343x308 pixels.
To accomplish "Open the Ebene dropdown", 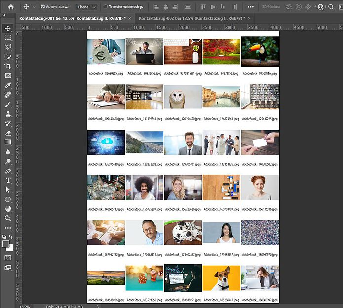I will pyautogui.click(x=86, y=7).
